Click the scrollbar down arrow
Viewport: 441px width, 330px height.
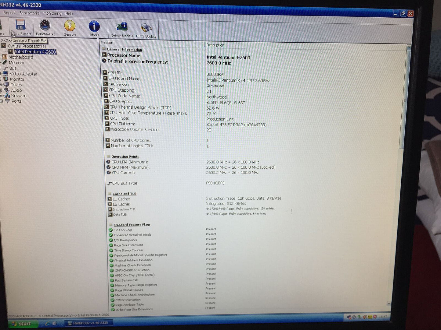(389, 304)
